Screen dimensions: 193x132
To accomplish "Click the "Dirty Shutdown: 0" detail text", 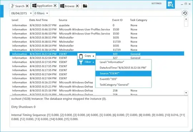I will 23,107.
